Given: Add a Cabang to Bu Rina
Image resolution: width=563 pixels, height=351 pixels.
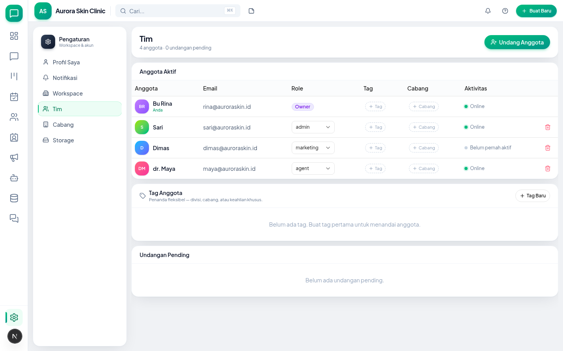Looking at the screenshot, I should point(424,106).
